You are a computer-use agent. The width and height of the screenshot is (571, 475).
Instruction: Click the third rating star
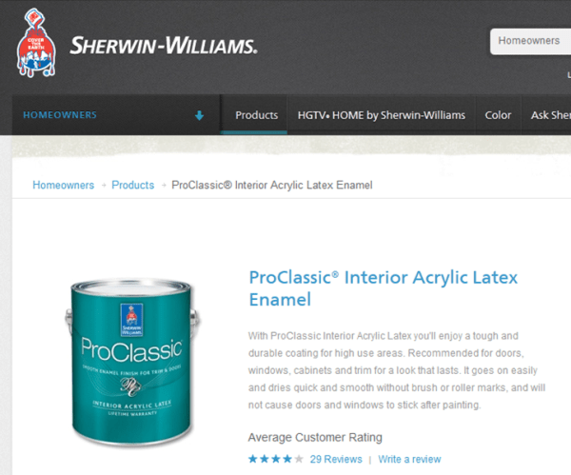click(276, 459)
